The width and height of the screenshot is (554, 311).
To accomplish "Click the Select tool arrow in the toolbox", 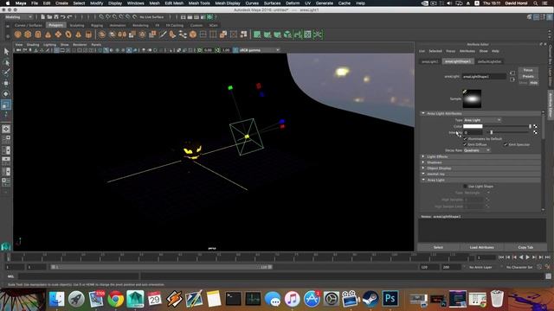I will [x=6, y=52].
